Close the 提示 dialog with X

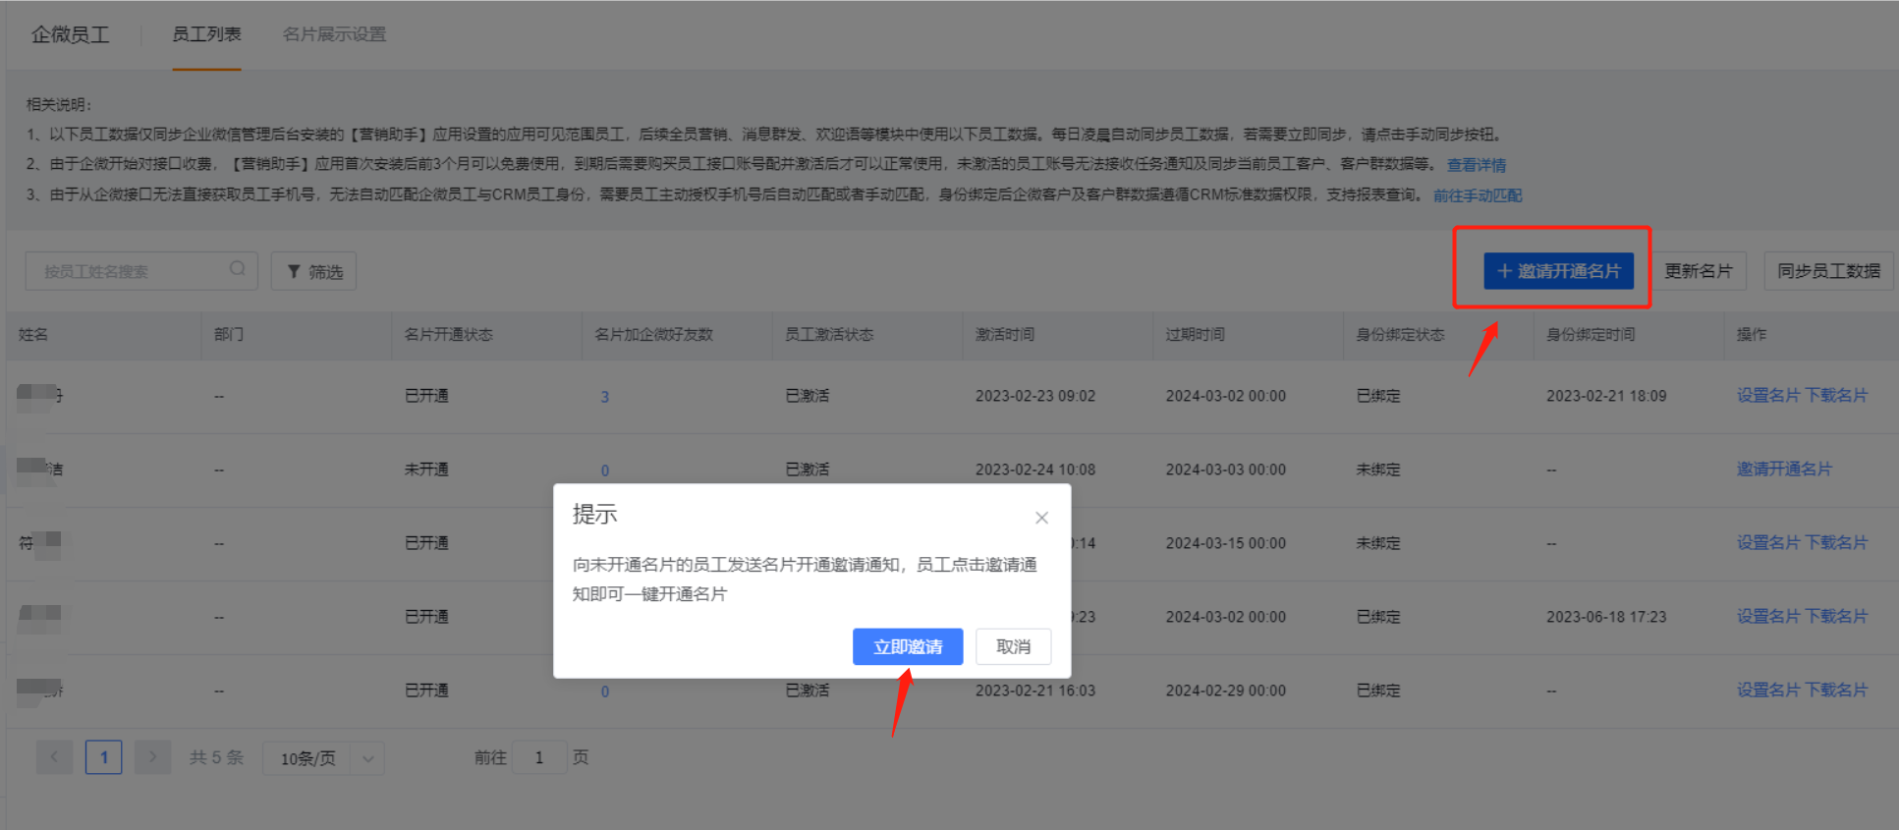point(1041,518)
